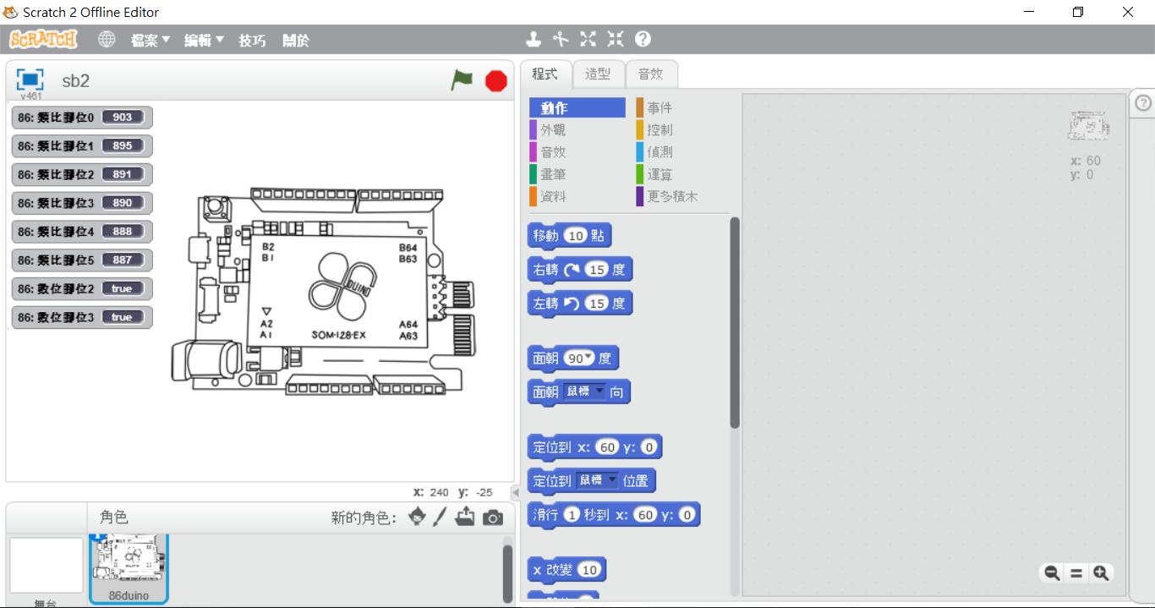This screenshot has height=608, width=1155.
Task: Select the 運算 block category
Action: point(683,174)
